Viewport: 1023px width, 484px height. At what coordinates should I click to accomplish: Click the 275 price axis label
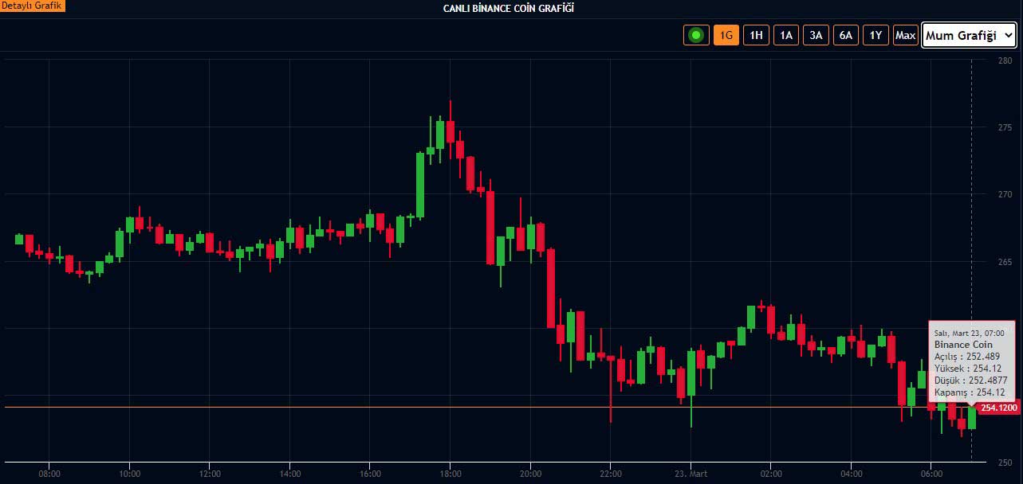pyautogui.click(x=1004, y=127)
